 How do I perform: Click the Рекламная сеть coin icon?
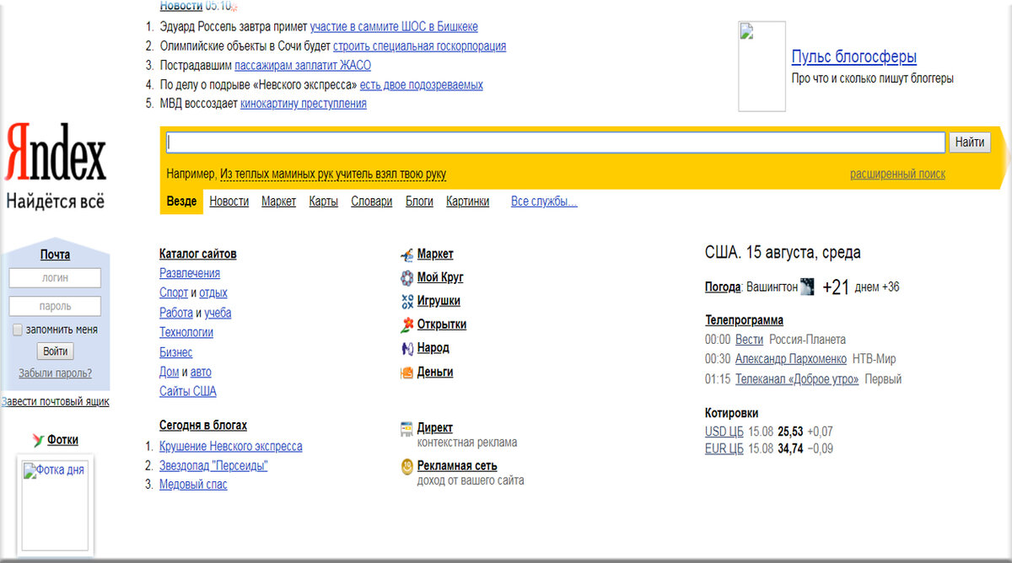407,466
